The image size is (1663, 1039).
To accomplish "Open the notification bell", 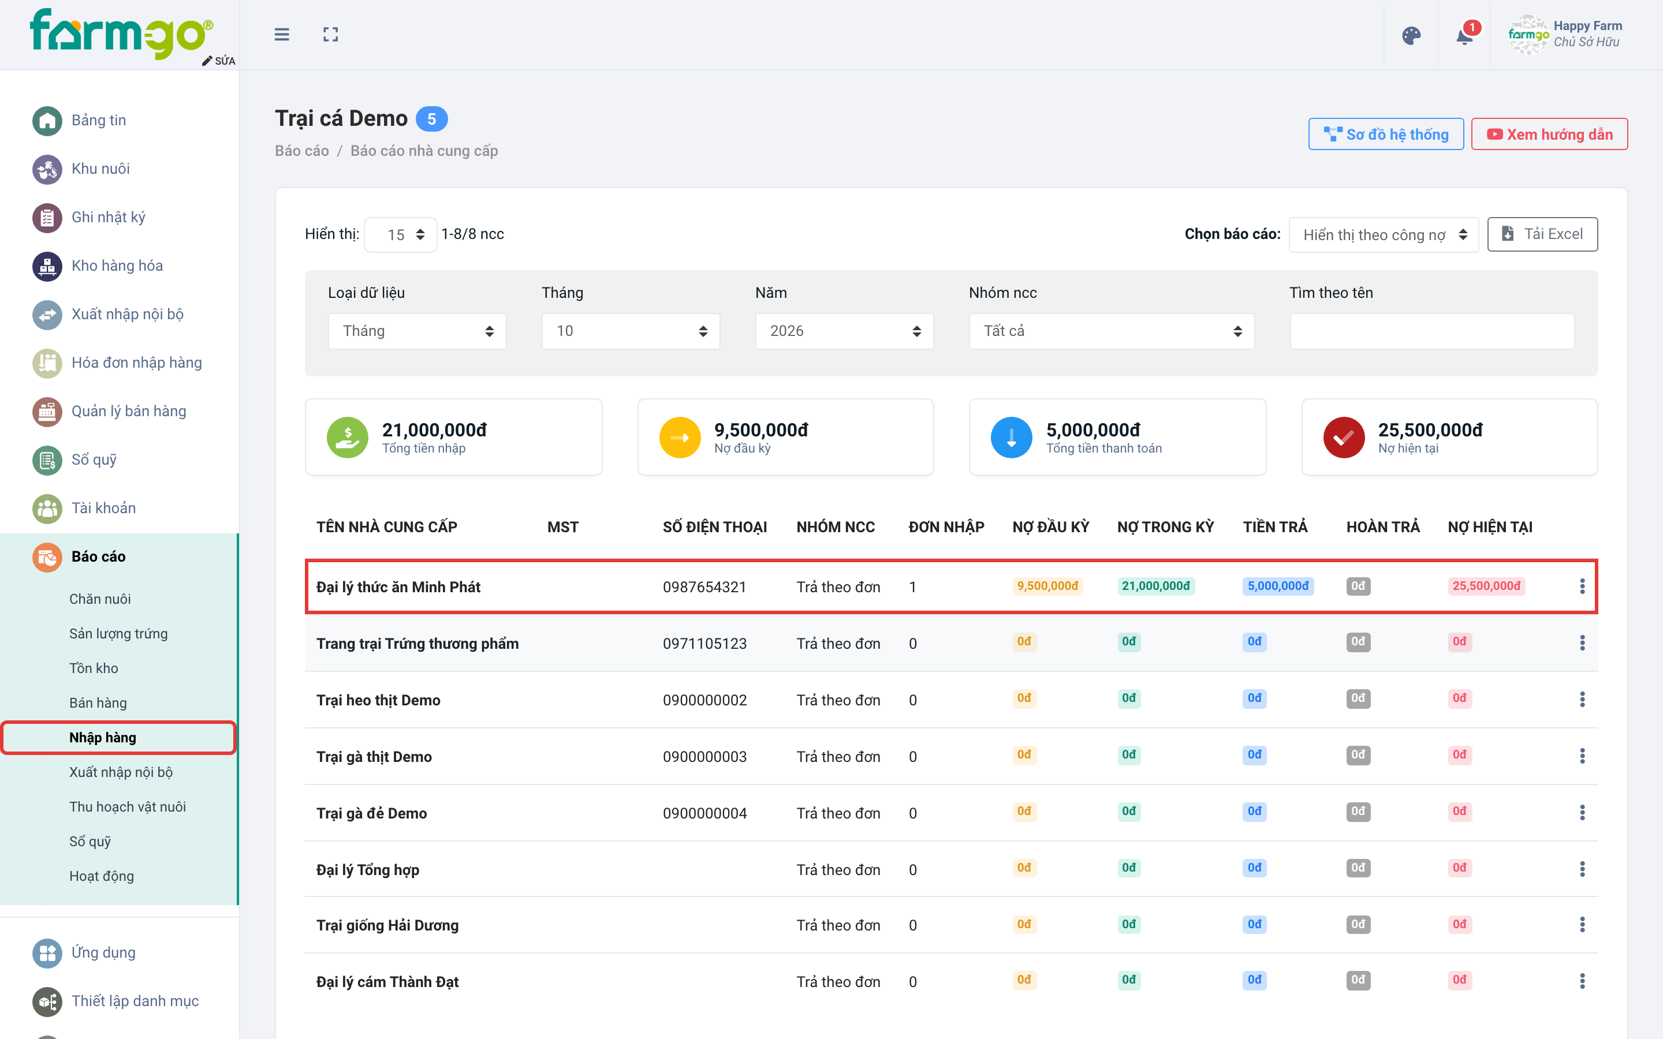I will coord(1464,35).
